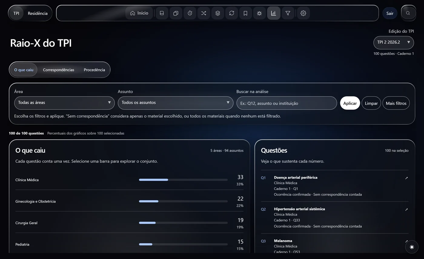
Task: Click the Limpar button
Action: point(371,103)
